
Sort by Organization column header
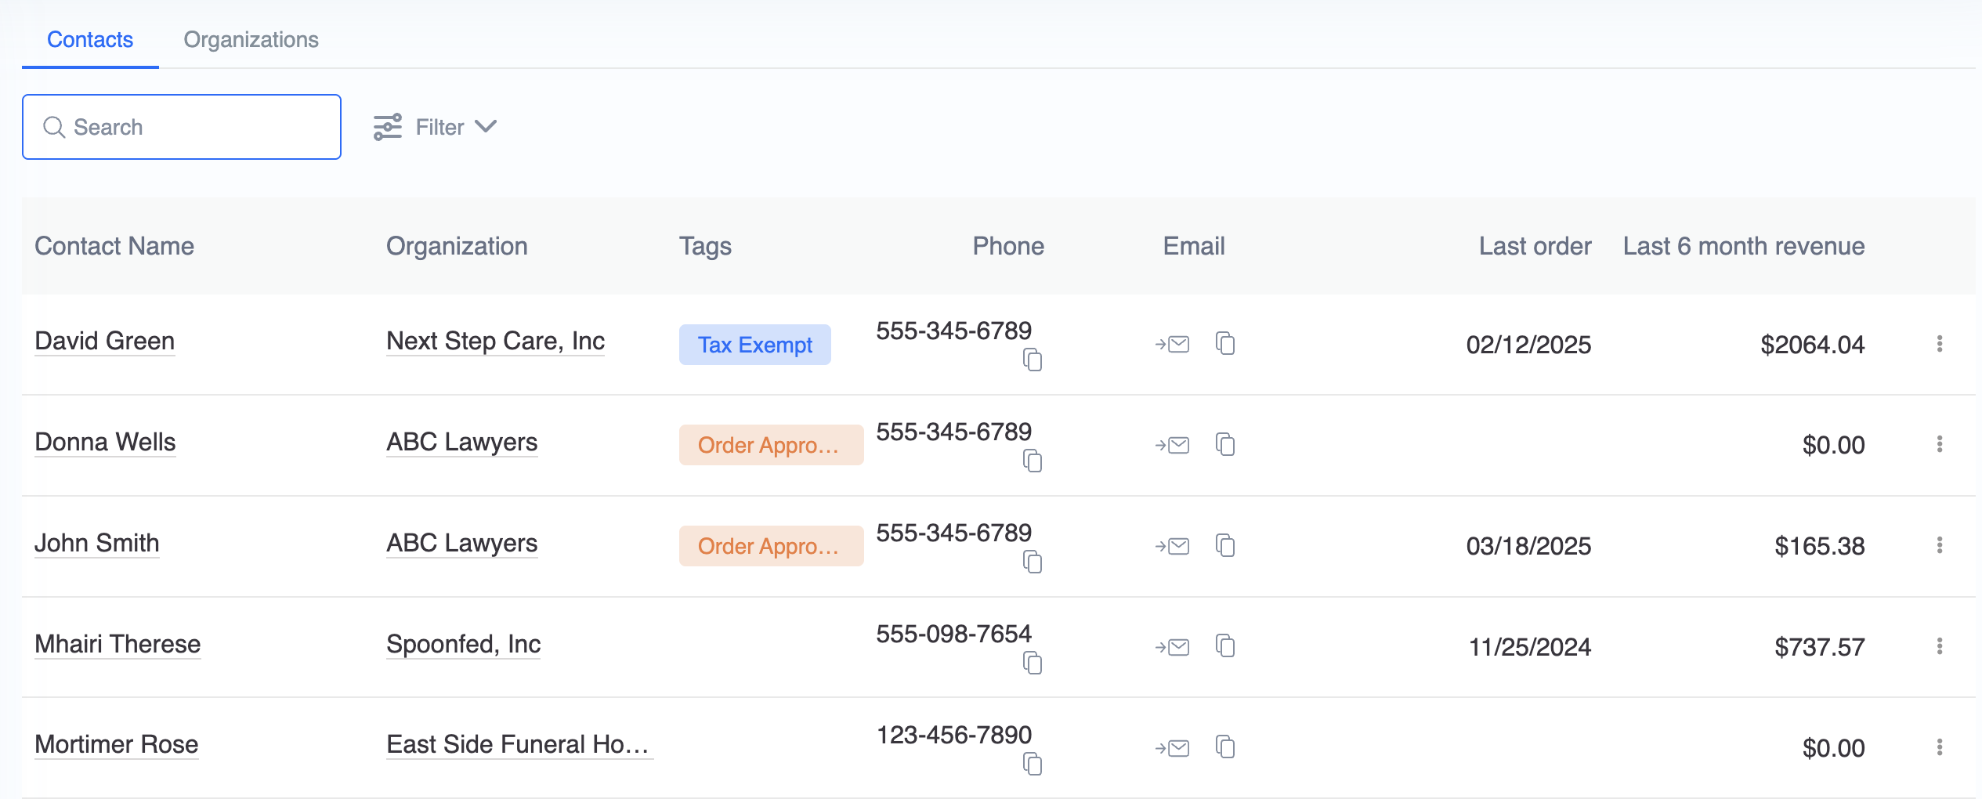[x=457, y=246]
